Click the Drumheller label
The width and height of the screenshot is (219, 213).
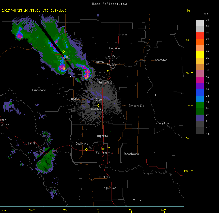[x=162, y=123]
